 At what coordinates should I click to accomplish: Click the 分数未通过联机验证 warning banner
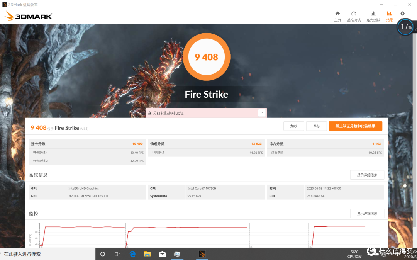(206, 113)
